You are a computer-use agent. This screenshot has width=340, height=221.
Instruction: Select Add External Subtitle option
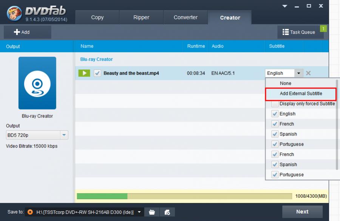(x=301, y=93)
